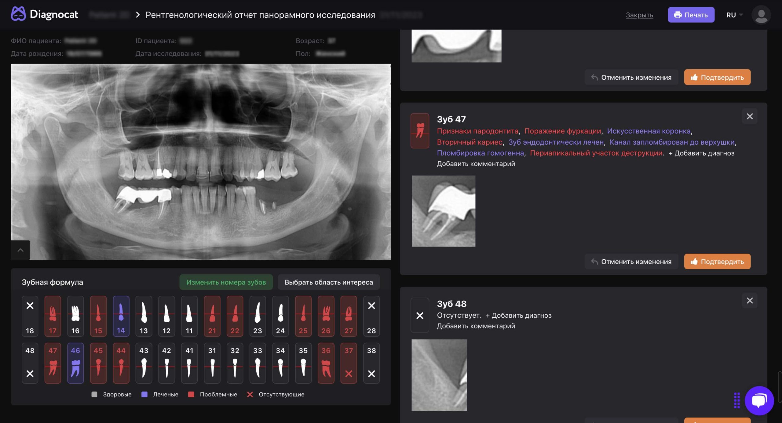
Task: Click the Закрыть link
Action: pos(639,15)
